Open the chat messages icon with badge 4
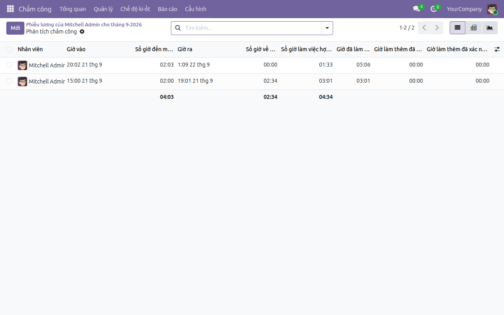504x315 pixels. (x=417, y=9)
